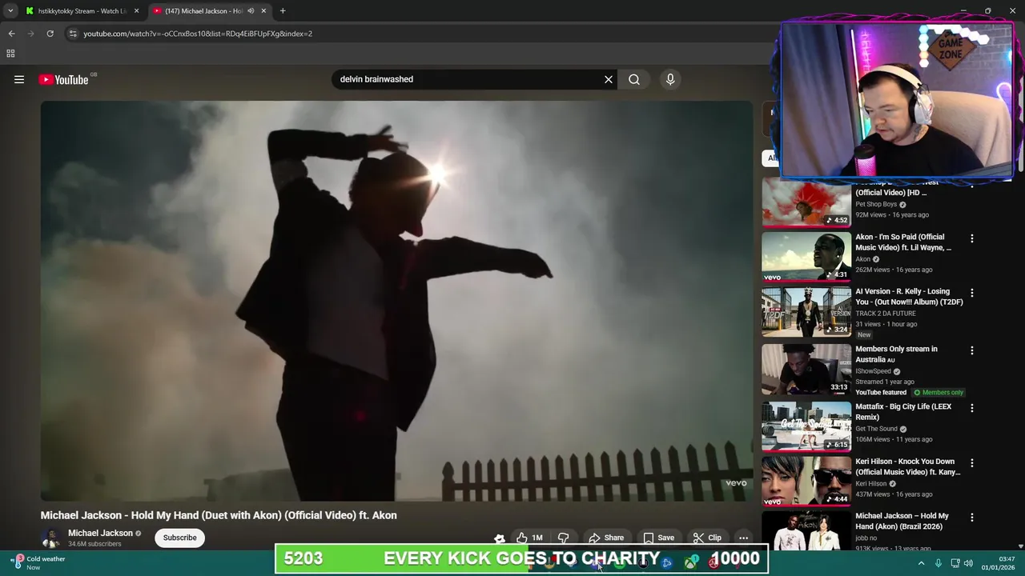Show hidden system tray icons chevron
The width and height of the screenshot is (1025, 576).
[x=921, y=563]
